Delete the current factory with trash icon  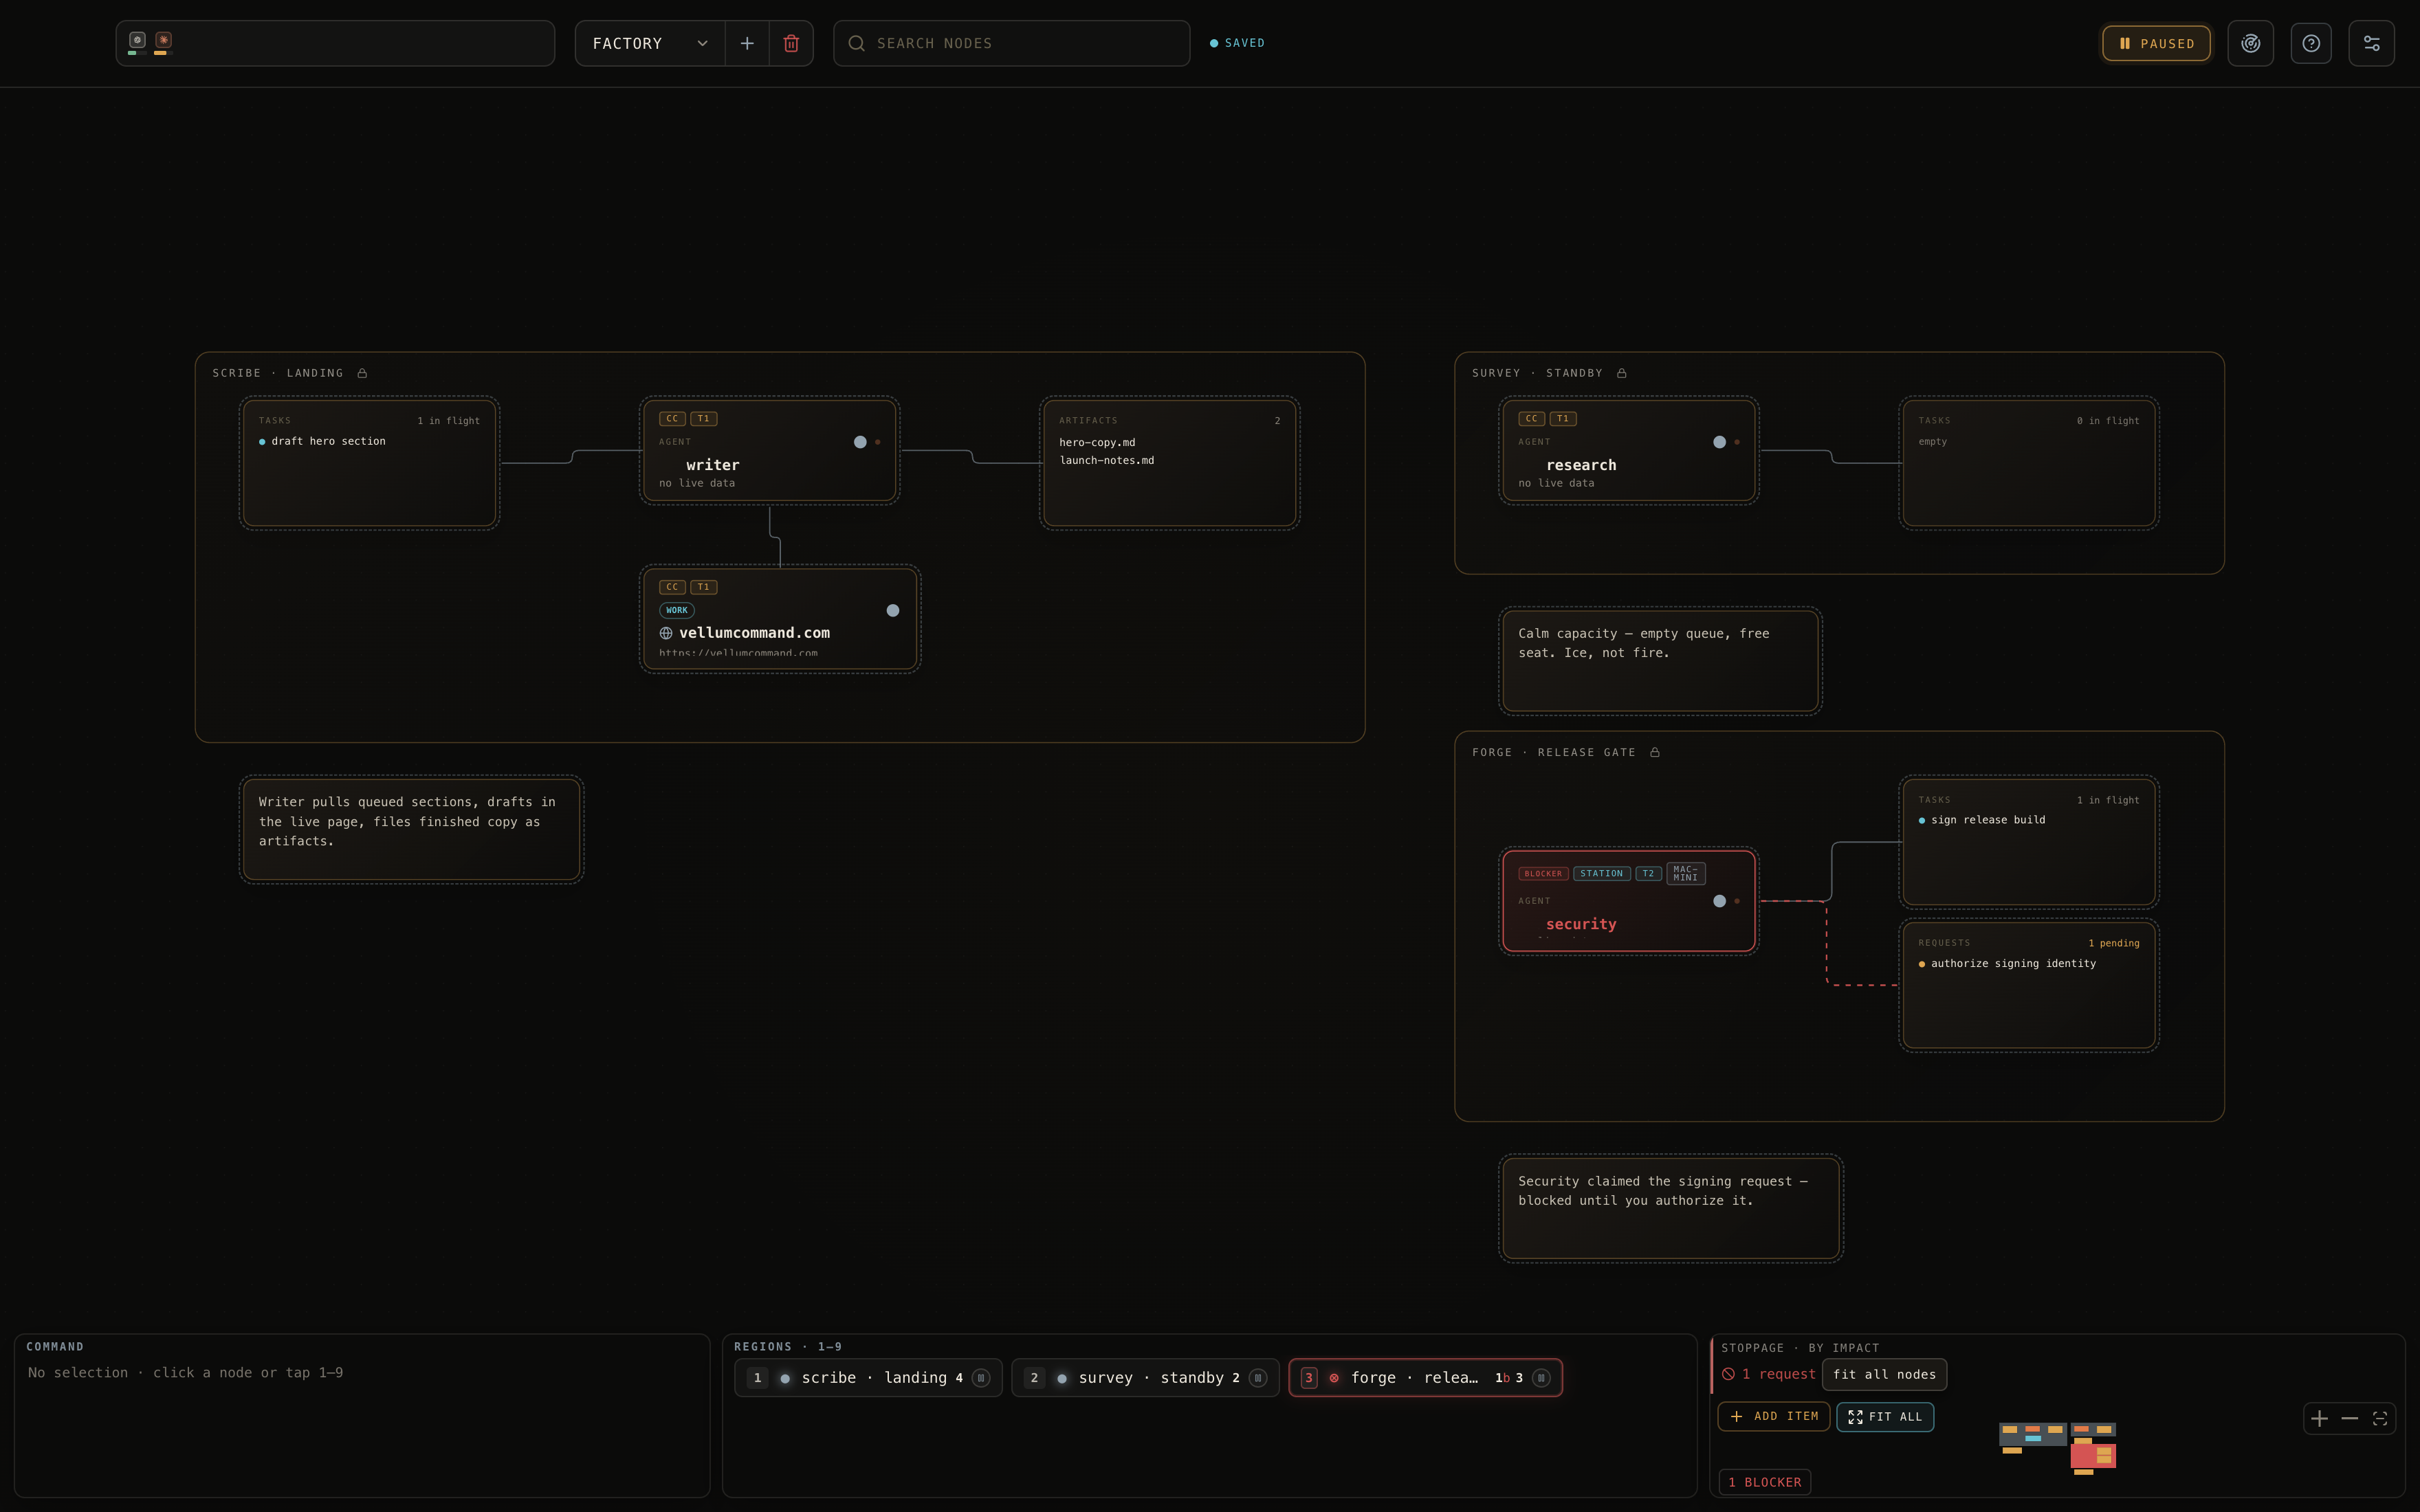coord(791,43)
